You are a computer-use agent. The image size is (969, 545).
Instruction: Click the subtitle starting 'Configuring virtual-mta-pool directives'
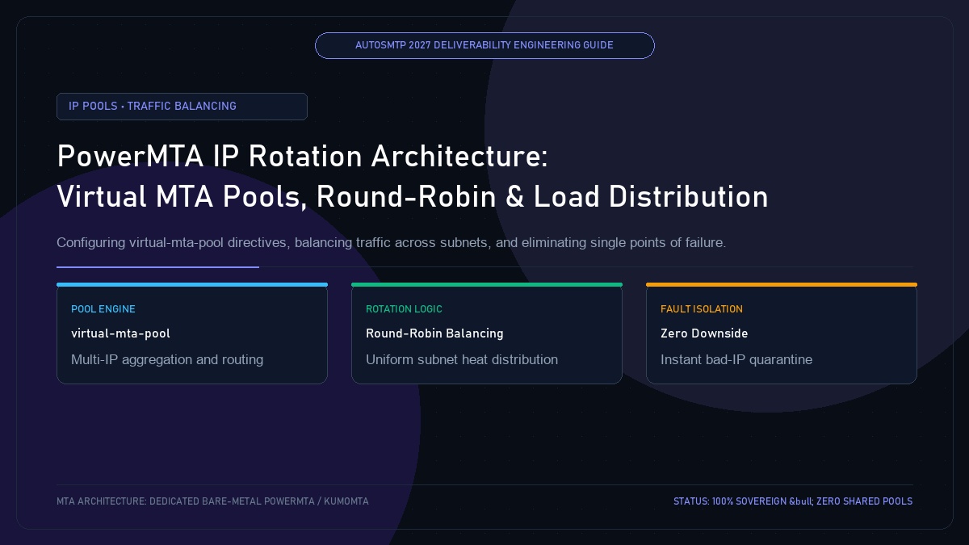click(x=392, y=242)
